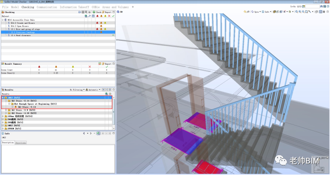Open the No Filtering dropdown
330x175 pixels.
pyautogui.click(x=77, y=90)
